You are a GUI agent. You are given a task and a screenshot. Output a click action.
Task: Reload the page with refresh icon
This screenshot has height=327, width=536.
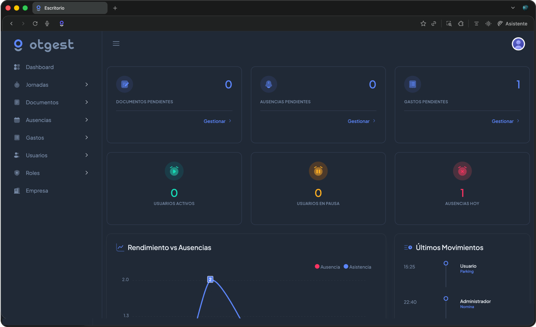(x=35, y=24)
